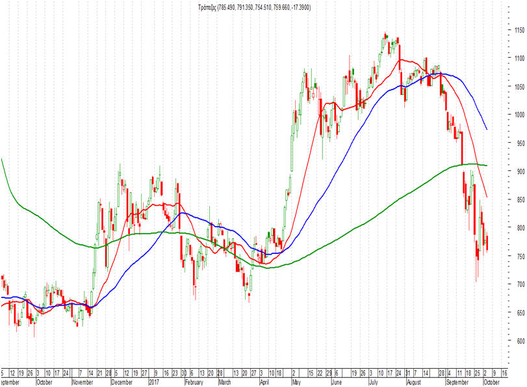The width and height of the screenshot is (527, 387).
Task: Click the full September month label
Action: coord(457,382)
